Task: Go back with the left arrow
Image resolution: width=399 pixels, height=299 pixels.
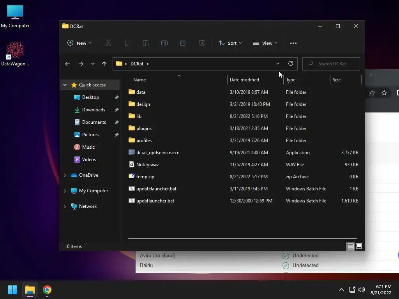Action: [67, 64]
